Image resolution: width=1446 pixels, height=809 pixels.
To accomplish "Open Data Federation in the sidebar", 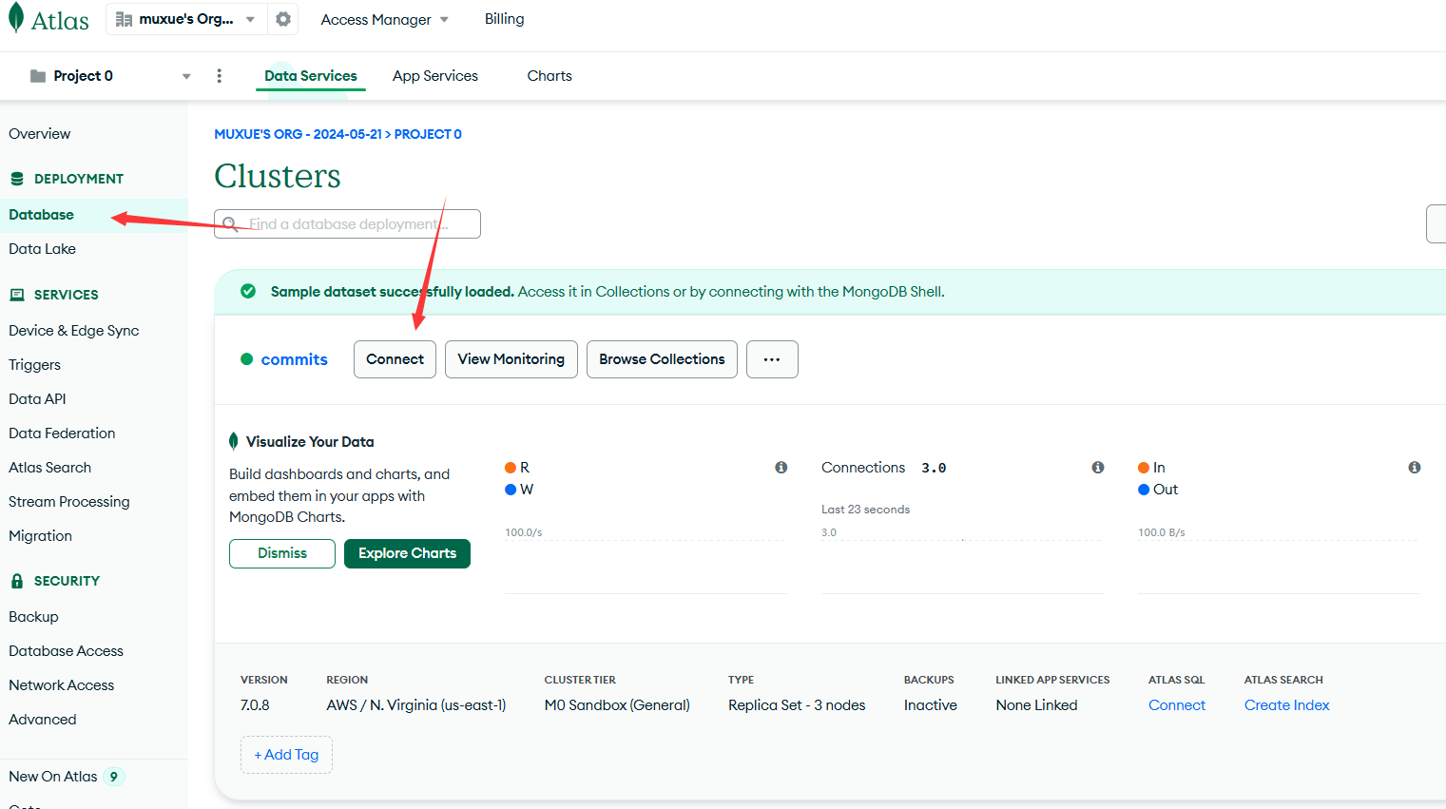I will click(x=62, y=433).
